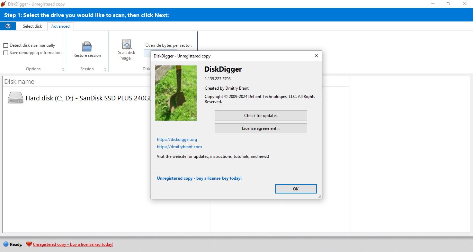Select the Hard disk (C:, D:) row text
Viewport: 473px width, 252px height.
[x=89, y=98]
